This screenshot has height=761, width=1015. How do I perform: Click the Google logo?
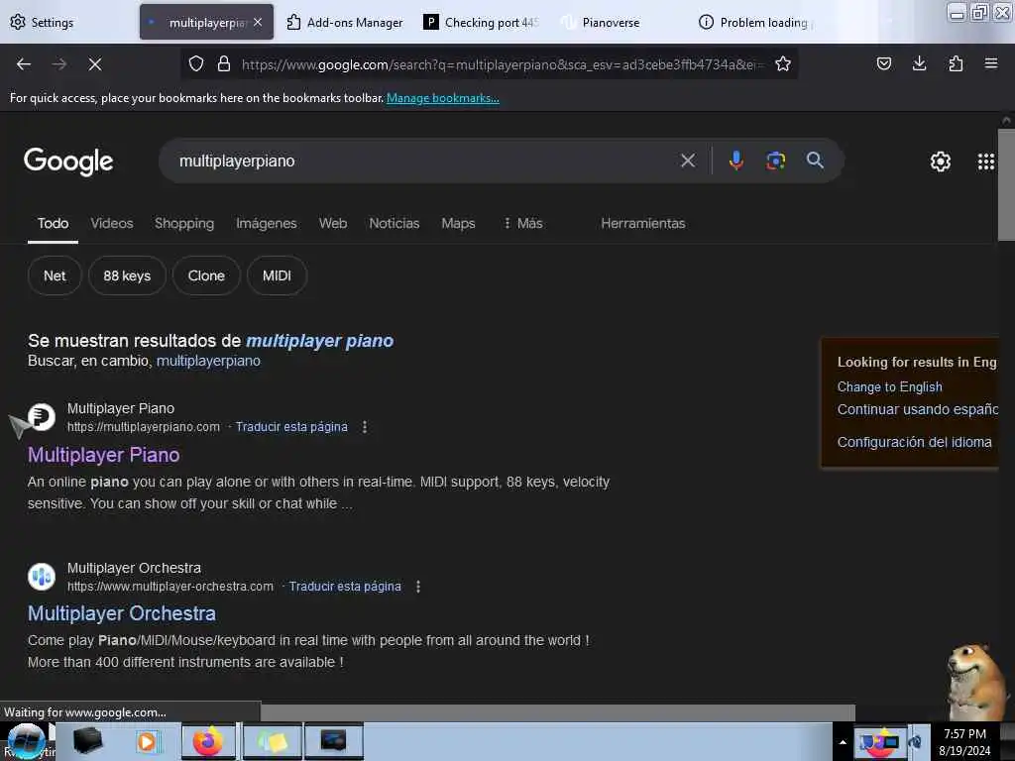pyautogui.click(x=68, y=162)
